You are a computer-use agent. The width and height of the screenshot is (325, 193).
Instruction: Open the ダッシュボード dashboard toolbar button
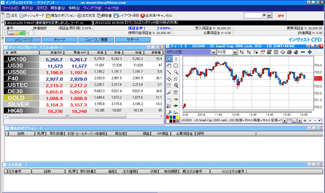(31, 15)
